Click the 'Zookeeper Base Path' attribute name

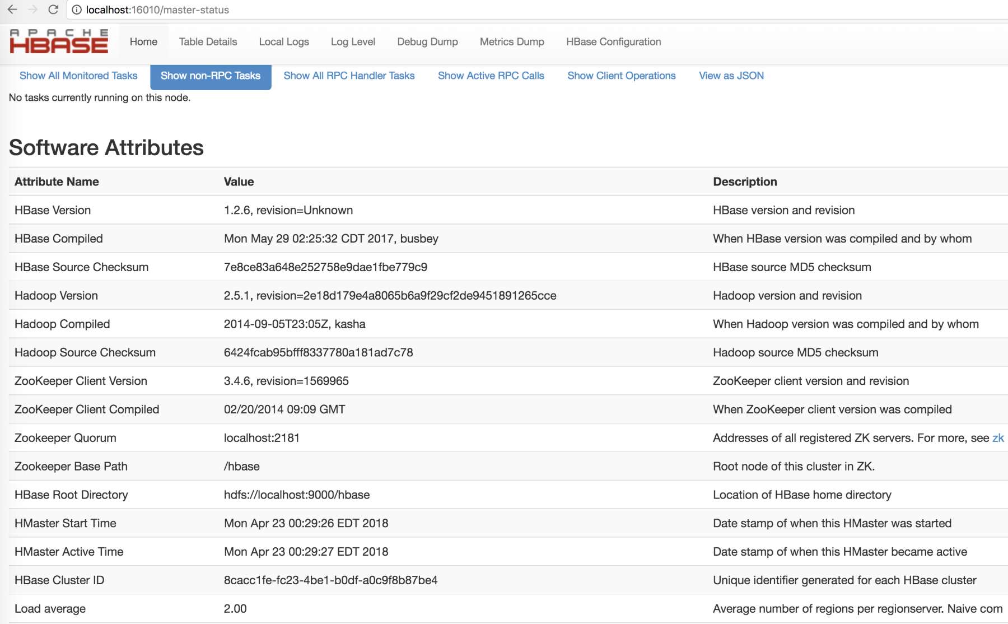pos(71,467)
